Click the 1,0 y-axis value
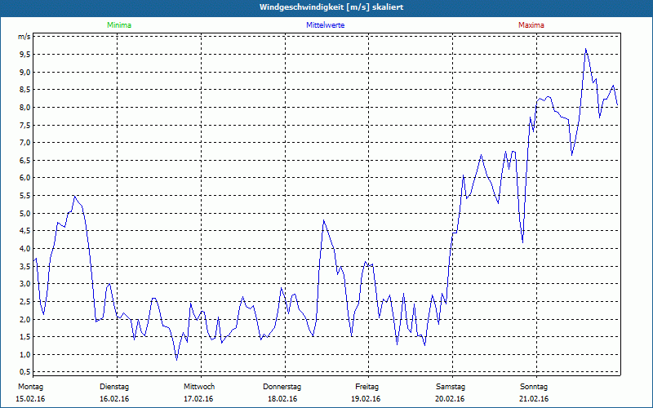The width and height of the screenshot is (653, 408). (25, 355)
